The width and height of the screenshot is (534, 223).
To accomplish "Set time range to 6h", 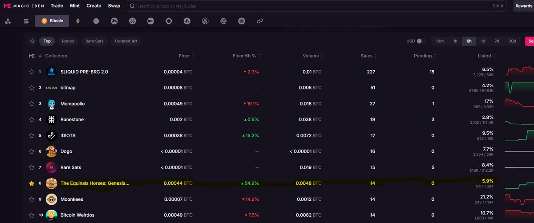I will (469, 41).
